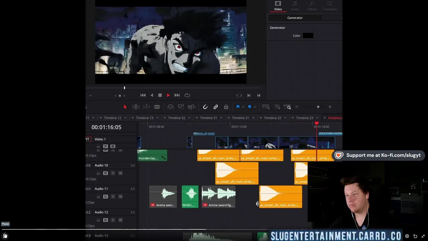Viewport: 428px width, 241px height.
Task: Add a blue marker at playhead
Action: pyautogui.click(x=249, y=107)
